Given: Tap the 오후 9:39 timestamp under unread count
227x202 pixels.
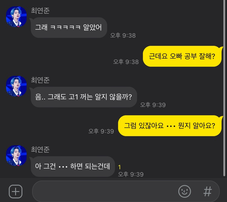Looking at the screenshot, I should tap(131, 174).
